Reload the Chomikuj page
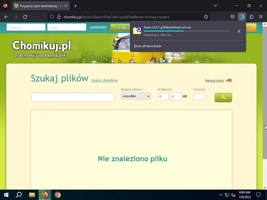 point(25,17)
